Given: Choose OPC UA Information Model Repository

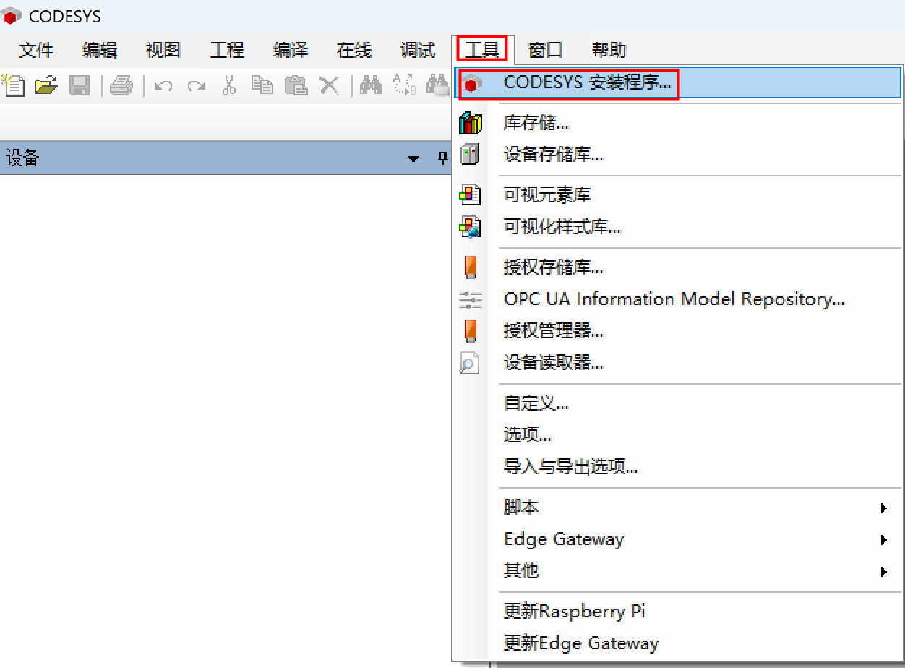Looking at the screenshot, I should coord(674,299).
